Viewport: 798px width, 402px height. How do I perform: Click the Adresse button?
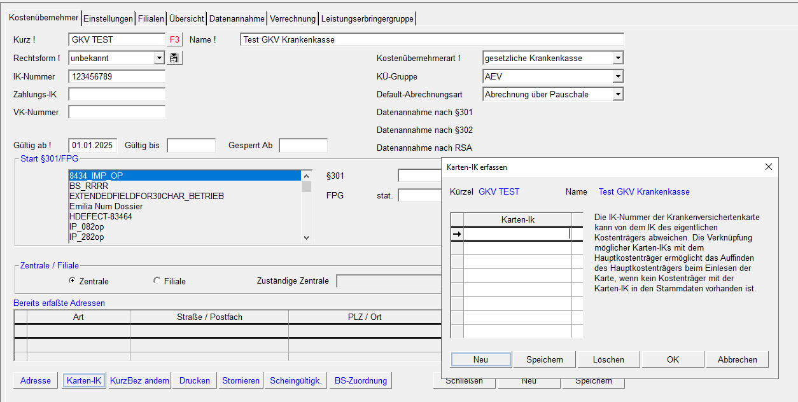pos(36,380)
